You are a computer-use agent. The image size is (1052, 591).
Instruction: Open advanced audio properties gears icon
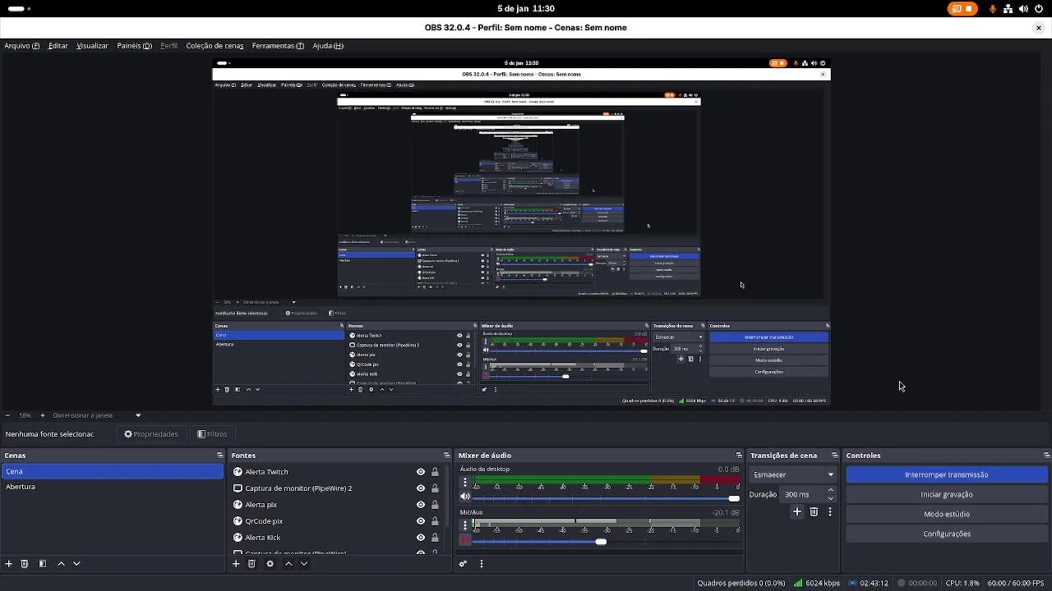tap(463, 564)
